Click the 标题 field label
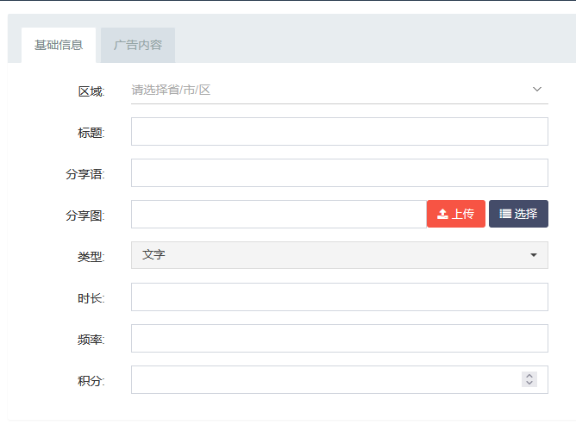576x431 pixels. [x=91, y=133]
